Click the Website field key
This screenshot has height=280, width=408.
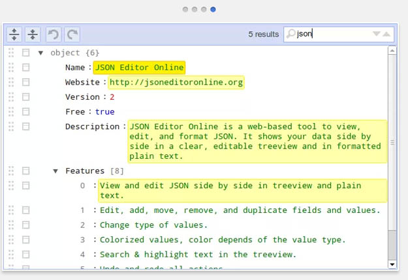pyautogui.click(x=82, y=82)
